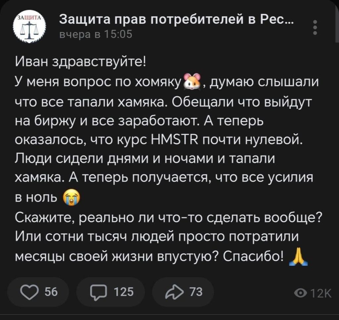339x320 pixels.
Task: Click the greeting line Иван здравствуйте!
Action: click(80, 62)
